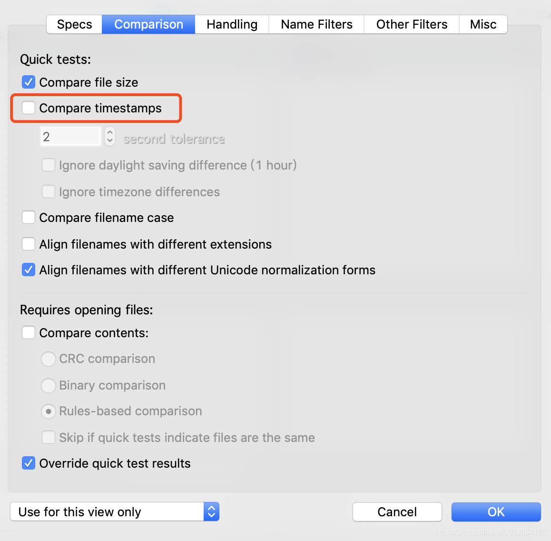This screenshot has width=551, height=541.
Task: Switch to the Specs tab
Action: (74, 24)
